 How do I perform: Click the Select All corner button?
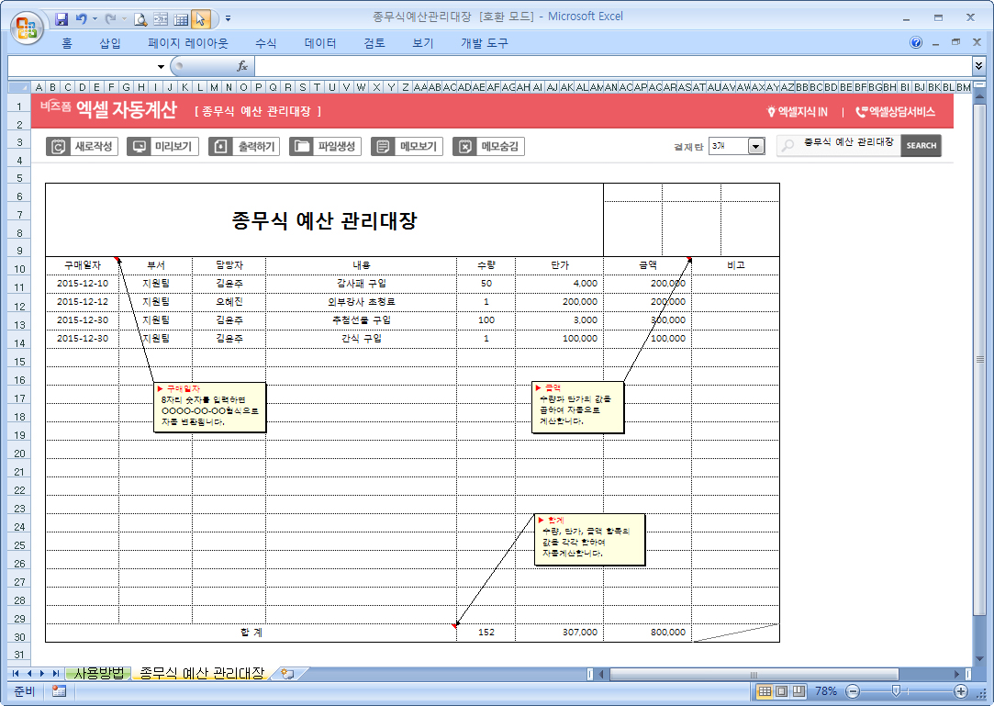pyautogui.click(x=19, y=87)
